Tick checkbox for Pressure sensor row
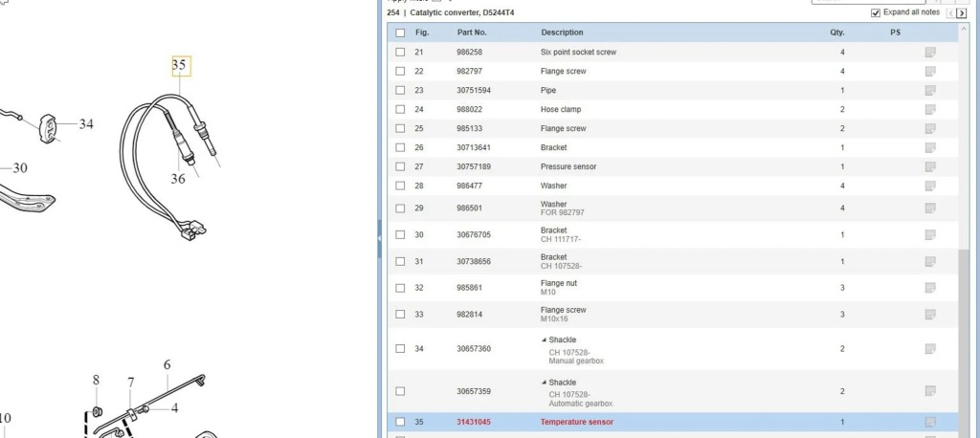The width and height of the screenshot is (980, 438). 400,166
